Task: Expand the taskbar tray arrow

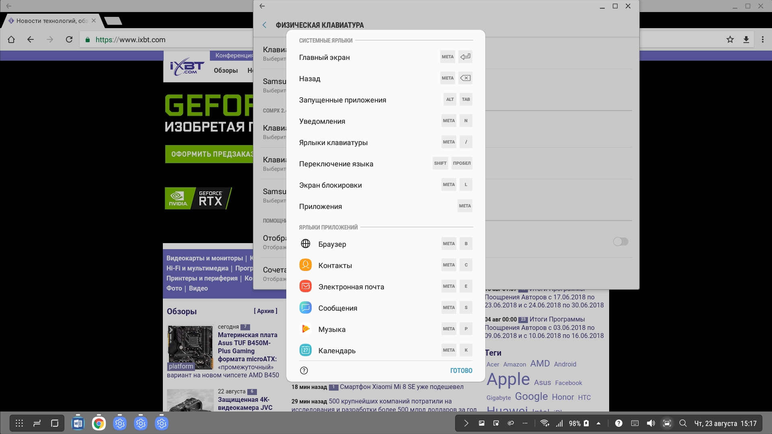Action: (466, 423)
